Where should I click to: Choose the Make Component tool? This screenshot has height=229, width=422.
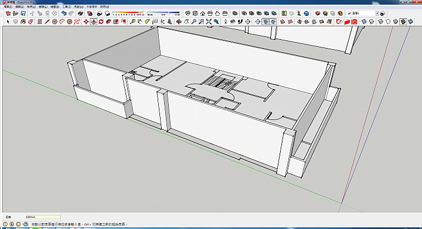(x=16, y=22)
